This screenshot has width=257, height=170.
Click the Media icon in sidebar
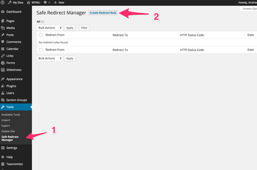2,28
